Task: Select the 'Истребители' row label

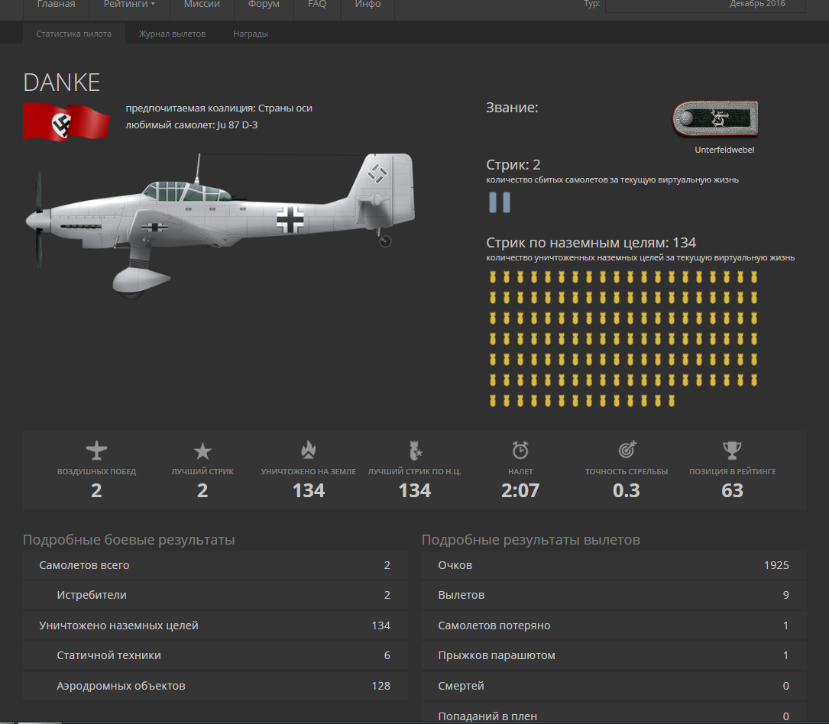Action: tap(92, 595)
